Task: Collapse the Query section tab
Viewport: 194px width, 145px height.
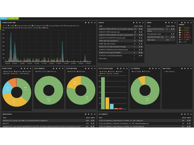Action: click(x=3, y=19)
